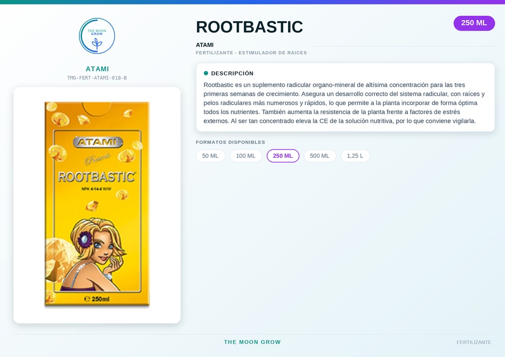Select the 500 ML format pill

click(320, 156)
